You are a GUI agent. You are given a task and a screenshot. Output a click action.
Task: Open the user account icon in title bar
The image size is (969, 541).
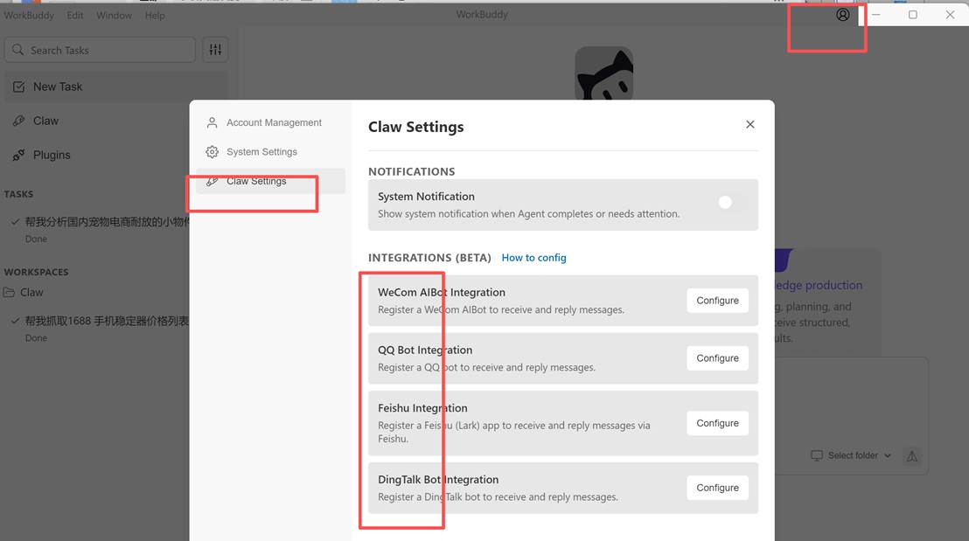click(842, 15)
